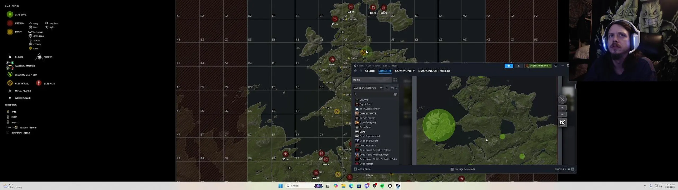The height and width of the screenshot is (190, 678).
Task: Switch to the LIBRARY tab
Action: tap(385, 71)
